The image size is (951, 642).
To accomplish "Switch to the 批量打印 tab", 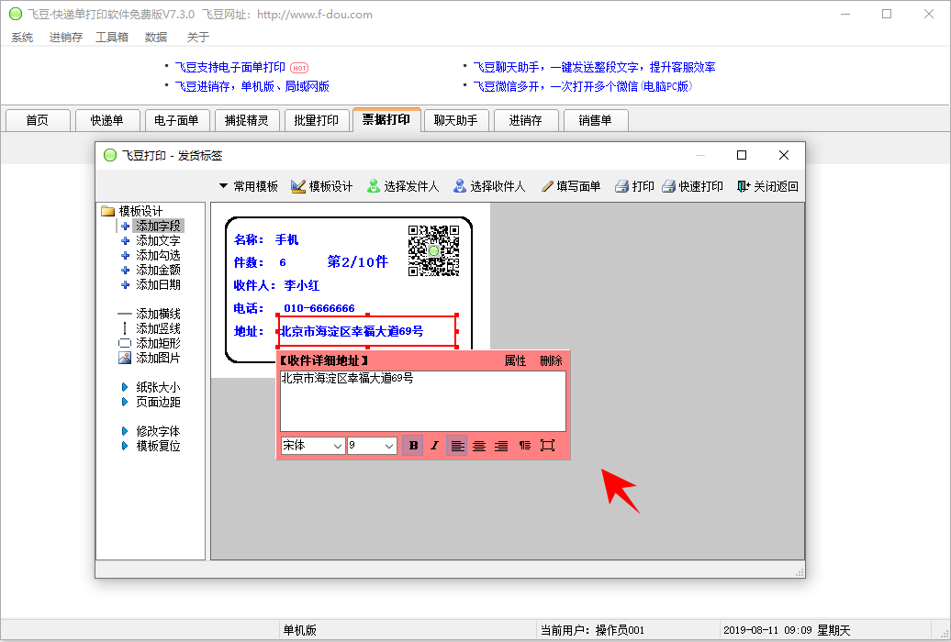I will (317, 120).
